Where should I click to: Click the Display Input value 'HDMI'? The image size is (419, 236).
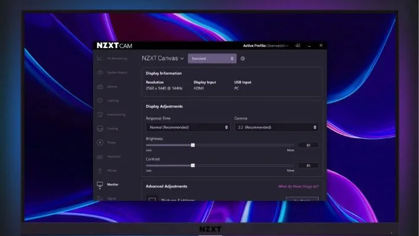click(198, 88)
